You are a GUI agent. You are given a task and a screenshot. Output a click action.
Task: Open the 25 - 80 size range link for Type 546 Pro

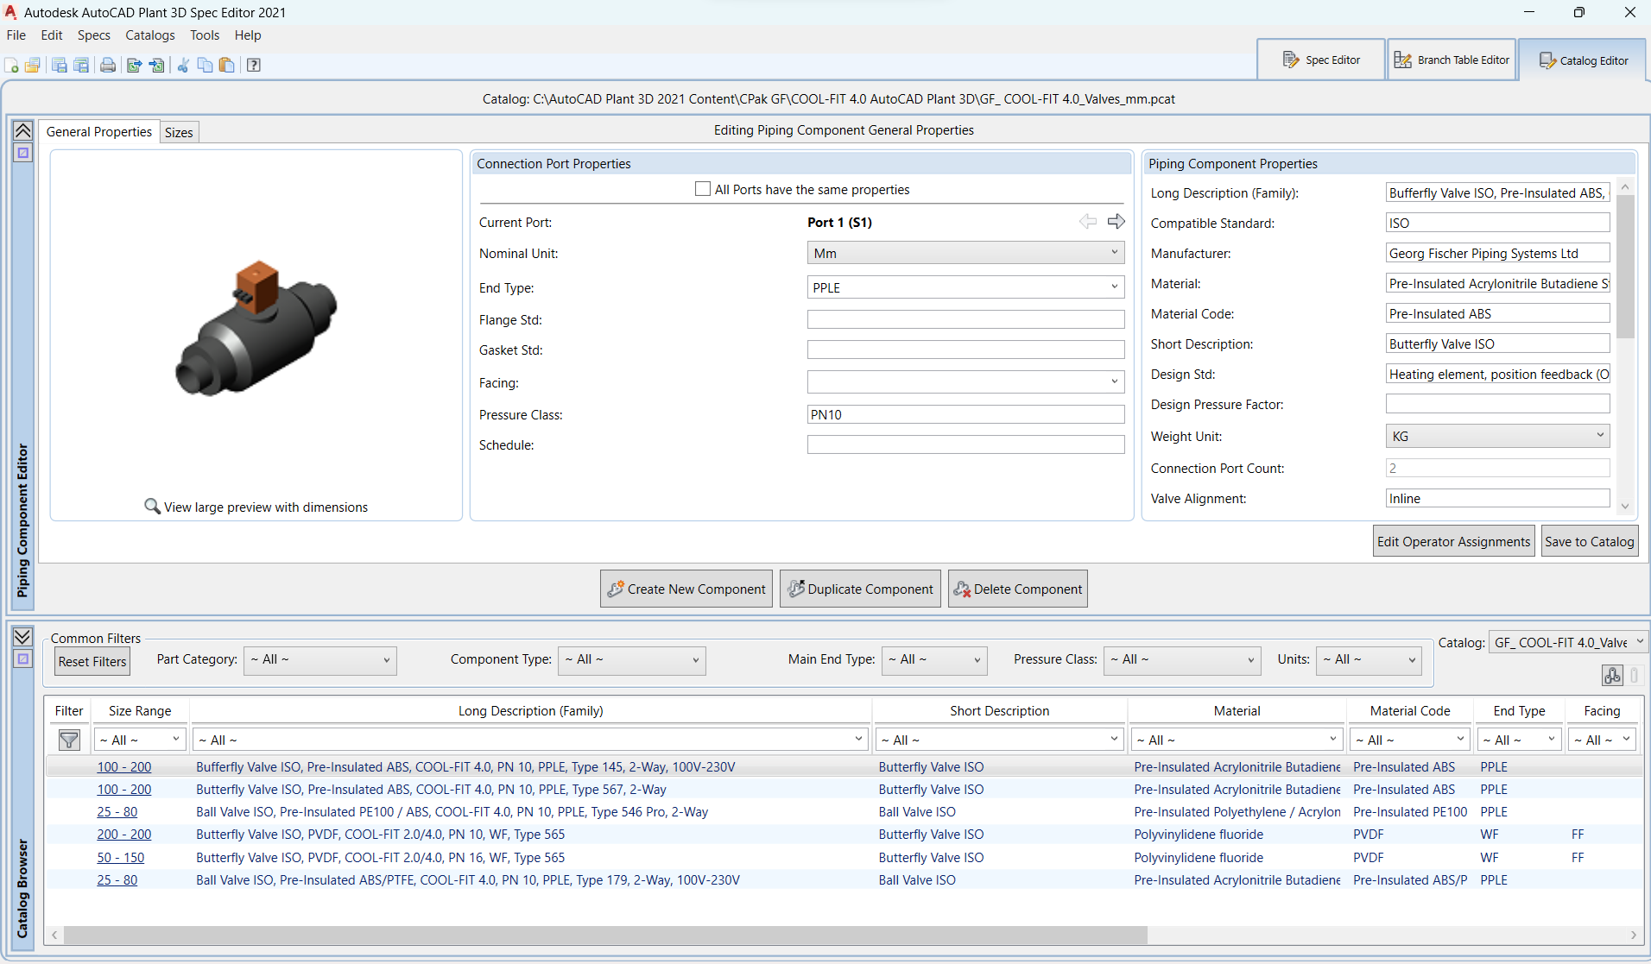pyautogui.click(x=117, y=812)
